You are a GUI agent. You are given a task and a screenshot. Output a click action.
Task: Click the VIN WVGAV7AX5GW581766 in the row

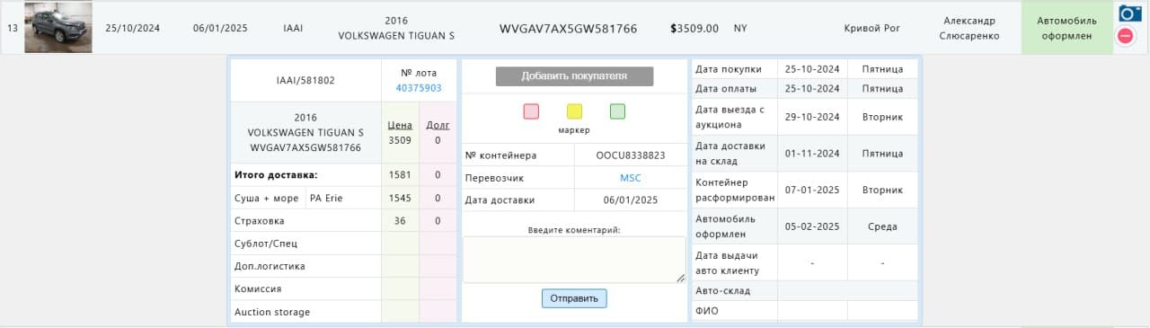coord(568,28)
